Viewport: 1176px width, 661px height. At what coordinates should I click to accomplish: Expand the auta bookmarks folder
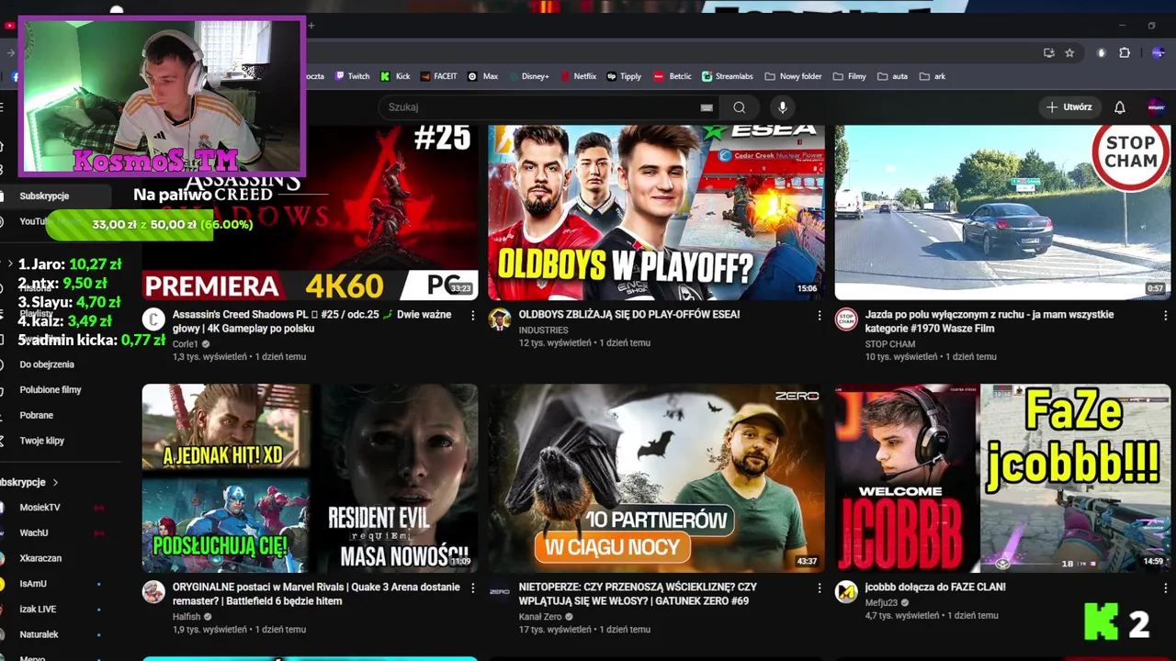pyautogui.click(x=893, y=76)
